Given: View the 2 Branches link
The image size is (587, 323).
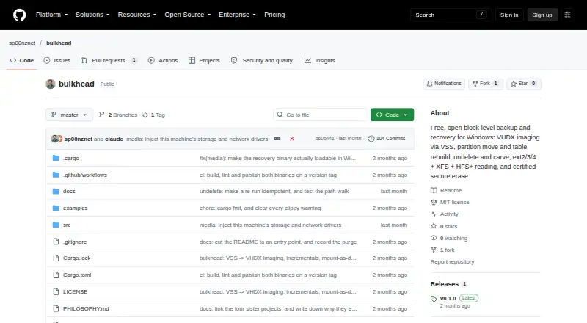Looking at the screenshot, I should (x=118, y=115).
